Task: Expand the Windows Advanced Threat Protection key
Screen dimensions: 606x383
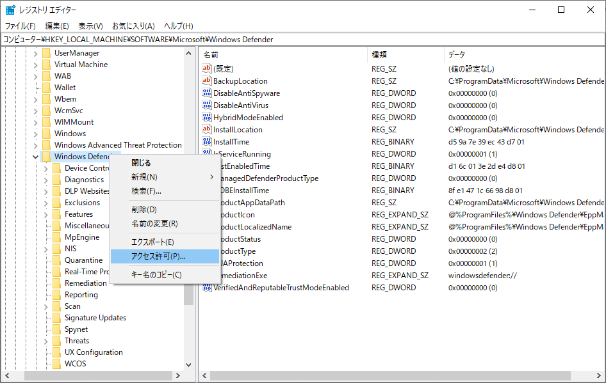Action: [x=36, y=145]
